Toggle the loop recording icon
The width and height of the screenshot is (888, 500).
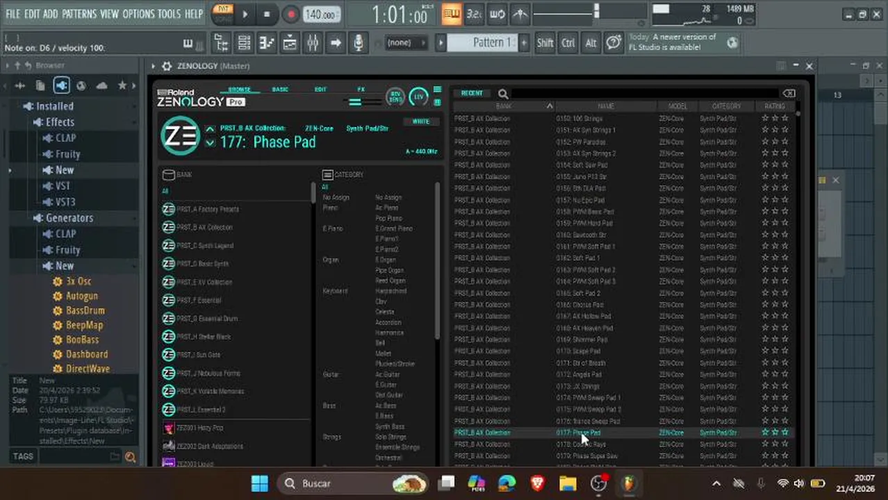498,14
